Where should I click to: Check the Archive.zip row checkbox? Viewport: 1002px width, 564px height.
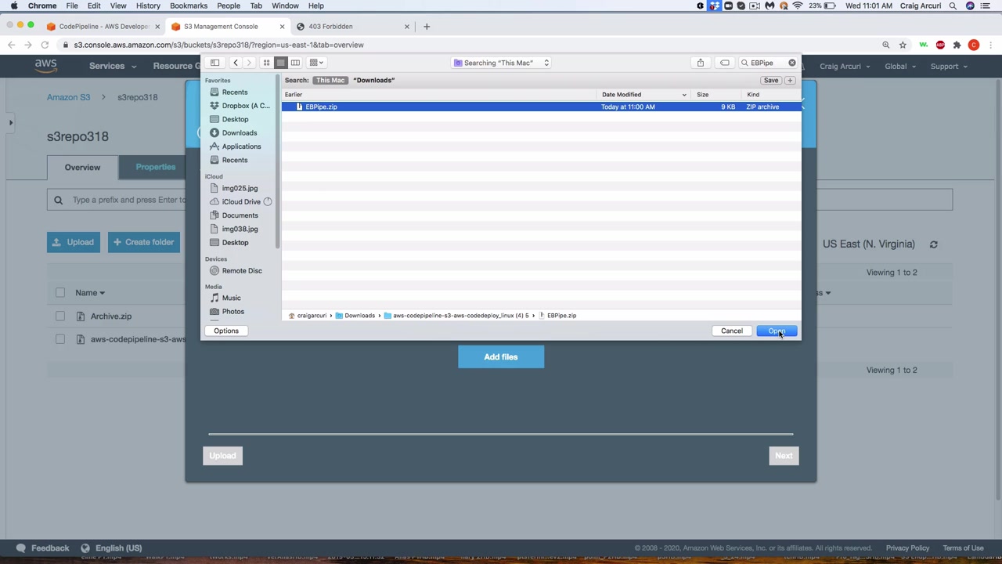coord(60,316)
